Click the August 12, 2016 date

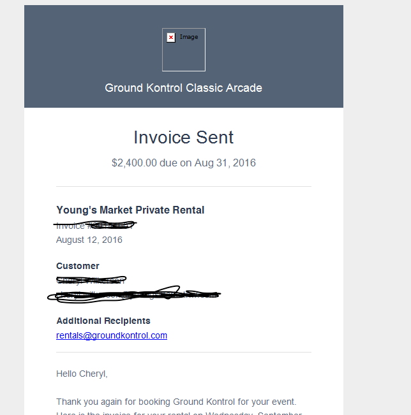click(89, 240)
